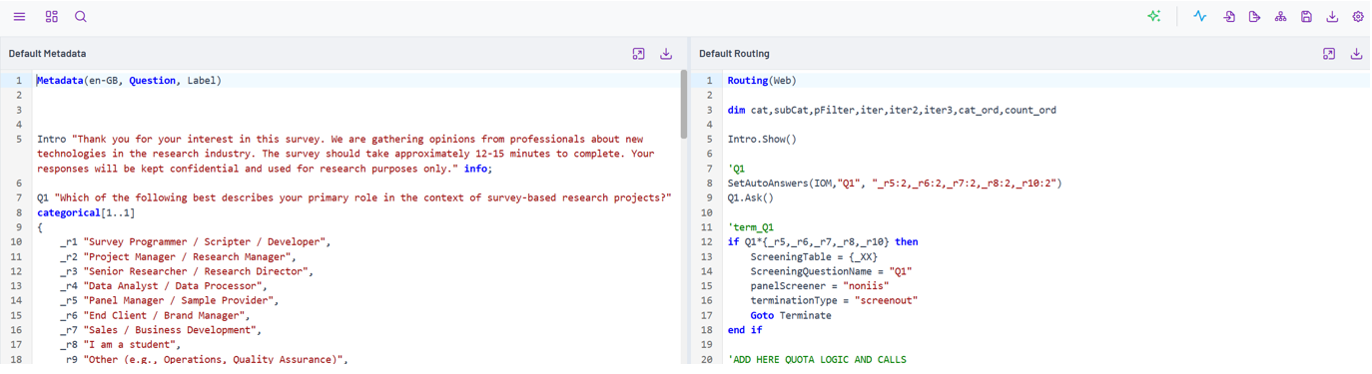Viewport: 1372px width, 374px height.
Task: Select the Default Routing panel title
Action: tap(734, 54)
